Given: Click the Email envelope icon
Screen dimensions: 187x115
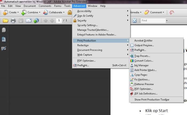Looking at the screenshot, I should click(x=29, y=21).
